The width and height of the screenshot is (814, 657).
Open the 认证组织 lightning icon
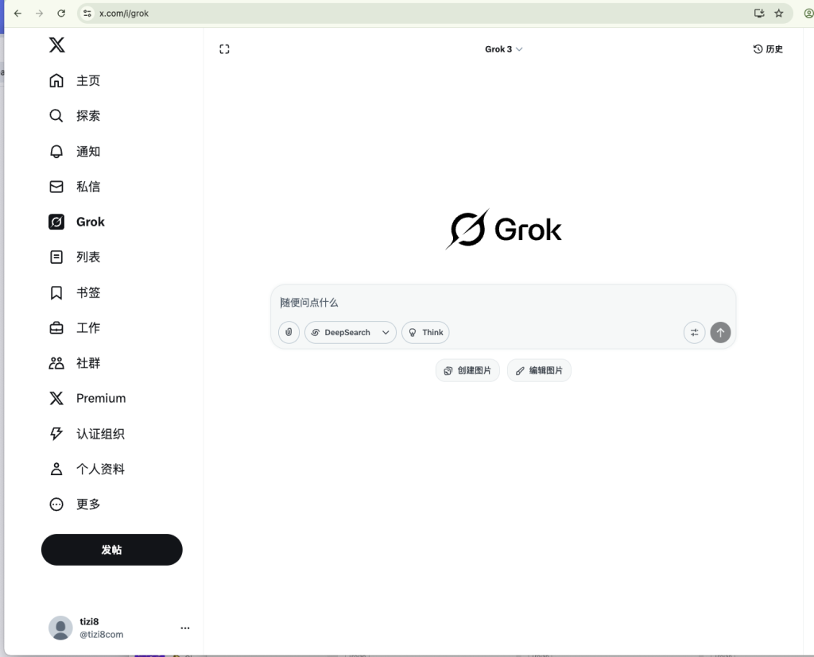[56, 433]
